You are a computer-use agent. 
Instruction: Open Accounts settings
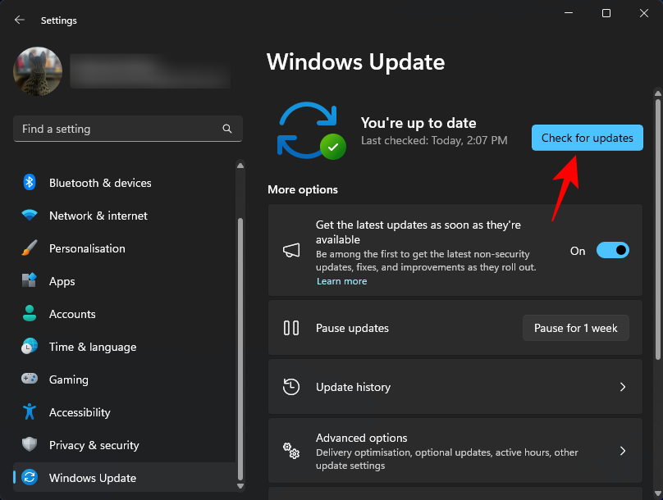coord(72,314)
